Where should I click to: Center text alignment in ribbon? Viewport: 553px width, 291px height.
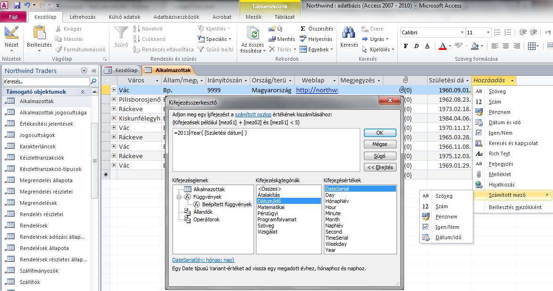point(505,46)
